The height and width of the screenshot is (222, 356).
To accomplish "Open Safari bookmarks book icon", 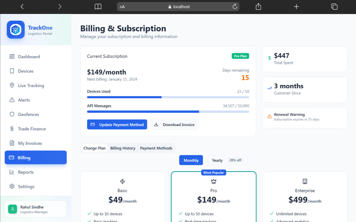I will point(98,7).
